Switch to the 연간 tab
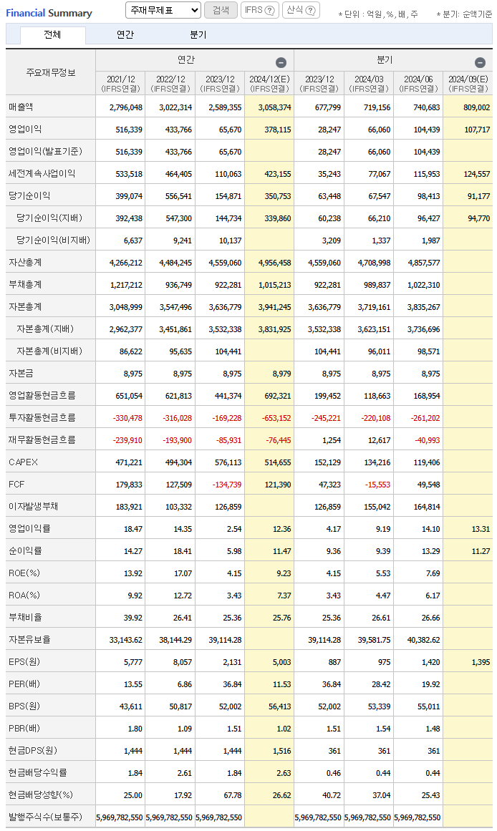The width and height of the screenshot is (497, 831). click(125, 34)
